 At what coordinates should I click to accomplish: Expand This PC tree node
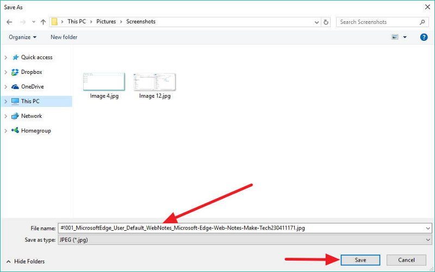click(5, 102)
